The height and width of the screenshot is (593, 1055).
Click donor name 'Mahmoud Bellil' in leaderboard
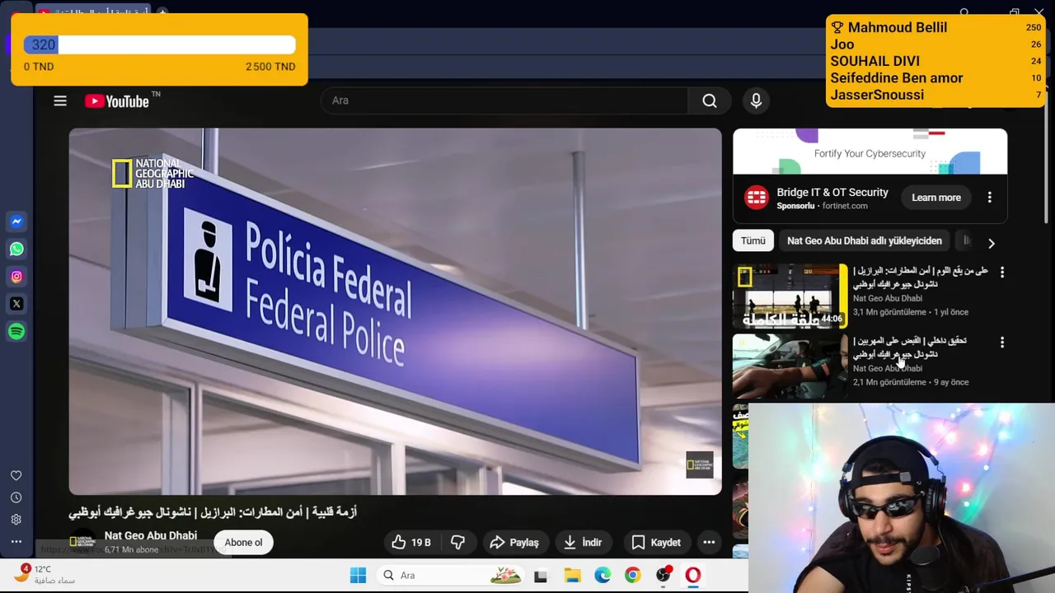coord(897,27)
